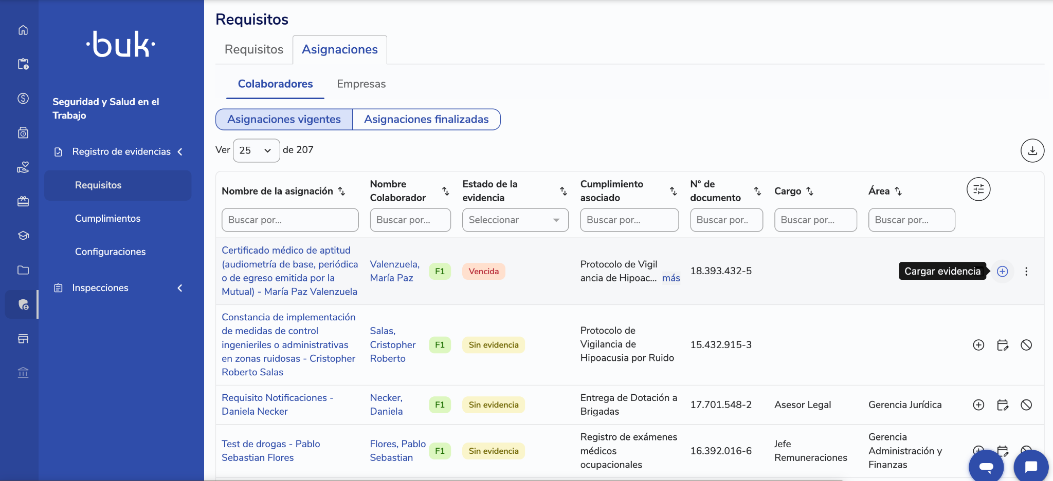Open the column settings filter icon
This screenshot has width=1053, height=481.
click(978, 189)
